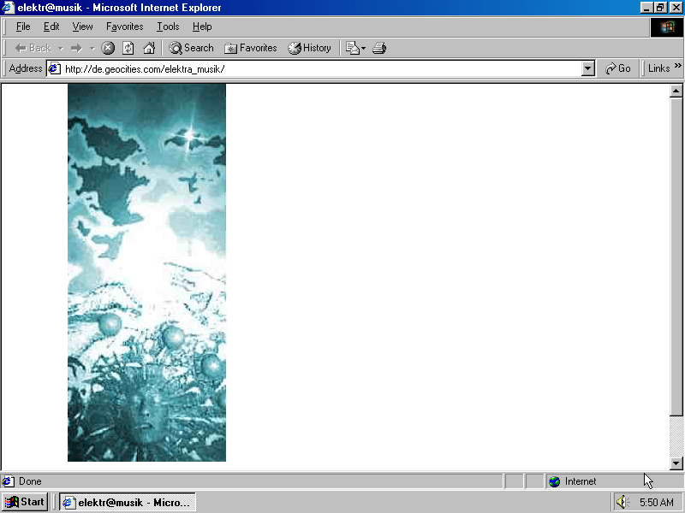The width and height of the screenshot is (685, 513).
Task: Select the elektr@musik taskbar button
Action: pos(127,502)
